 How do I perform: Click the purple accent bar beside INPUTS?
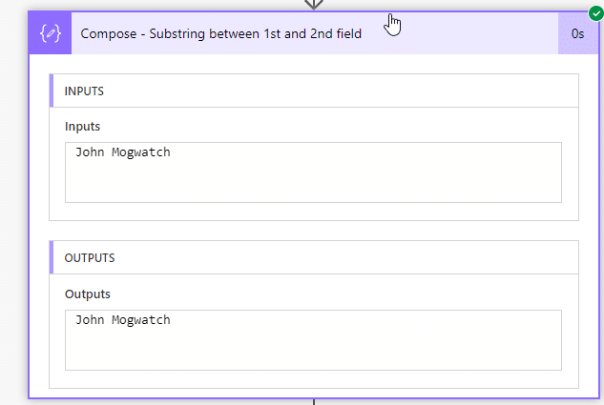coord(52,91)
